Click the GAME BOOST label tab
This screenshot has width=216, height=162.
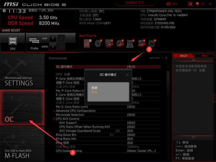tap(11, 30)
